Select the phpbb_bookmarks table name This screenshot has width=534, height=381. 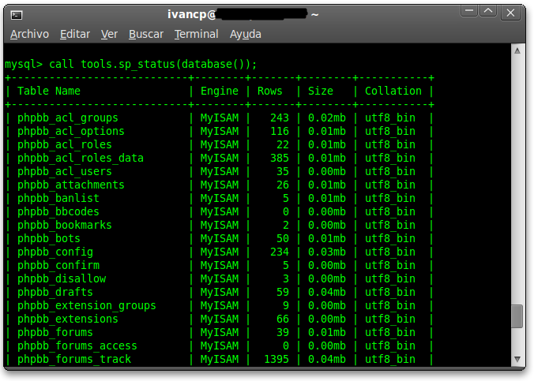point(65,225)
